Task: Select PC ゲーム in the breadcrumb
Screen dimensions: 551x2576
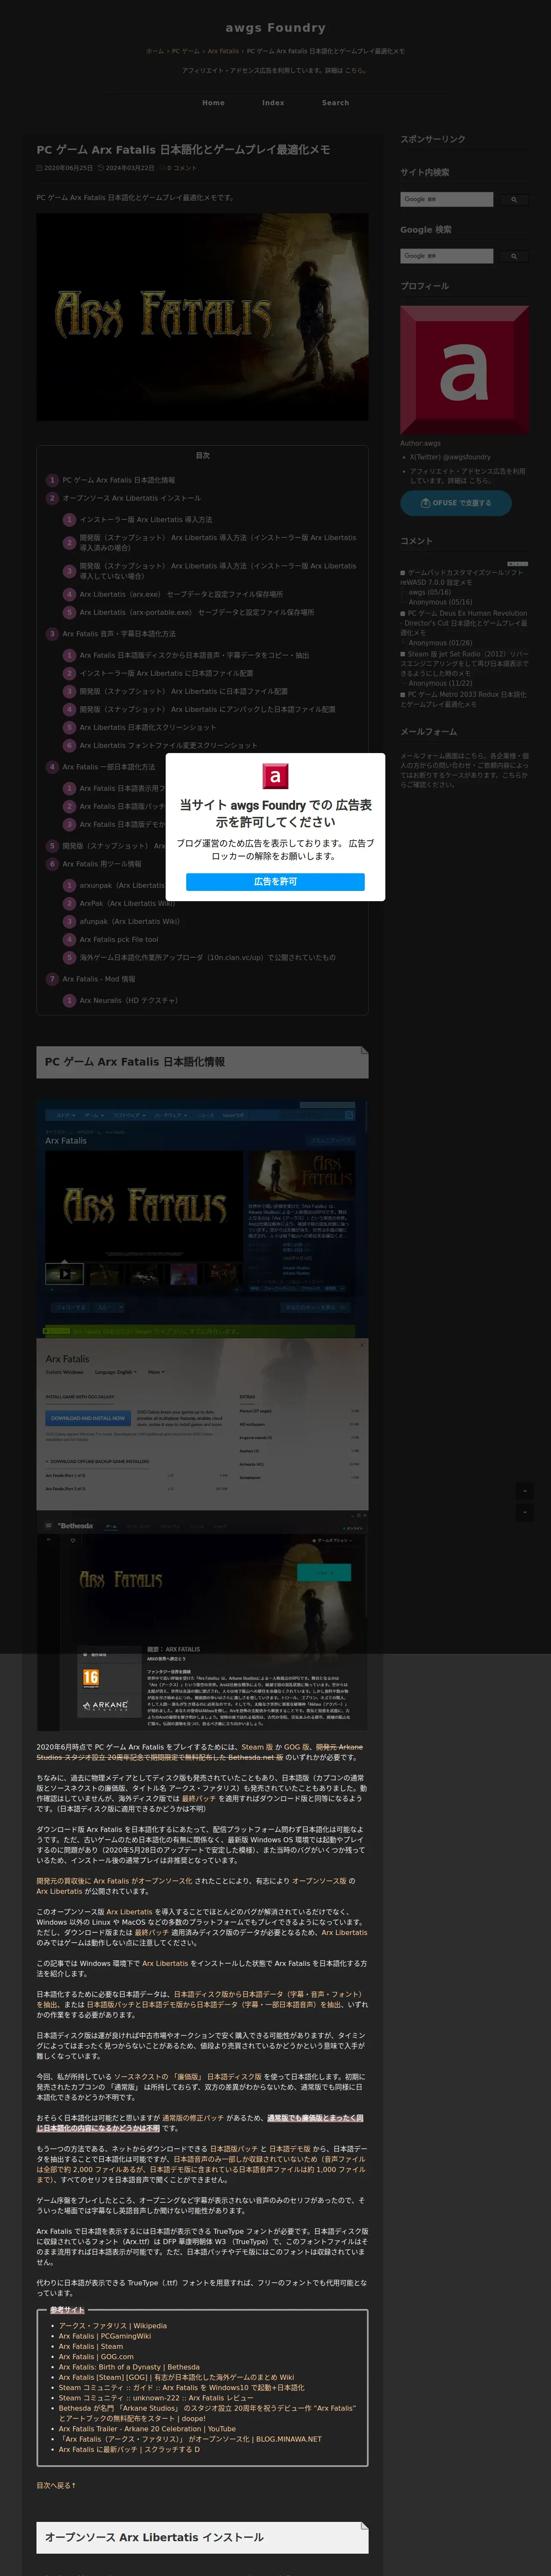Action: tap(185, 51)
